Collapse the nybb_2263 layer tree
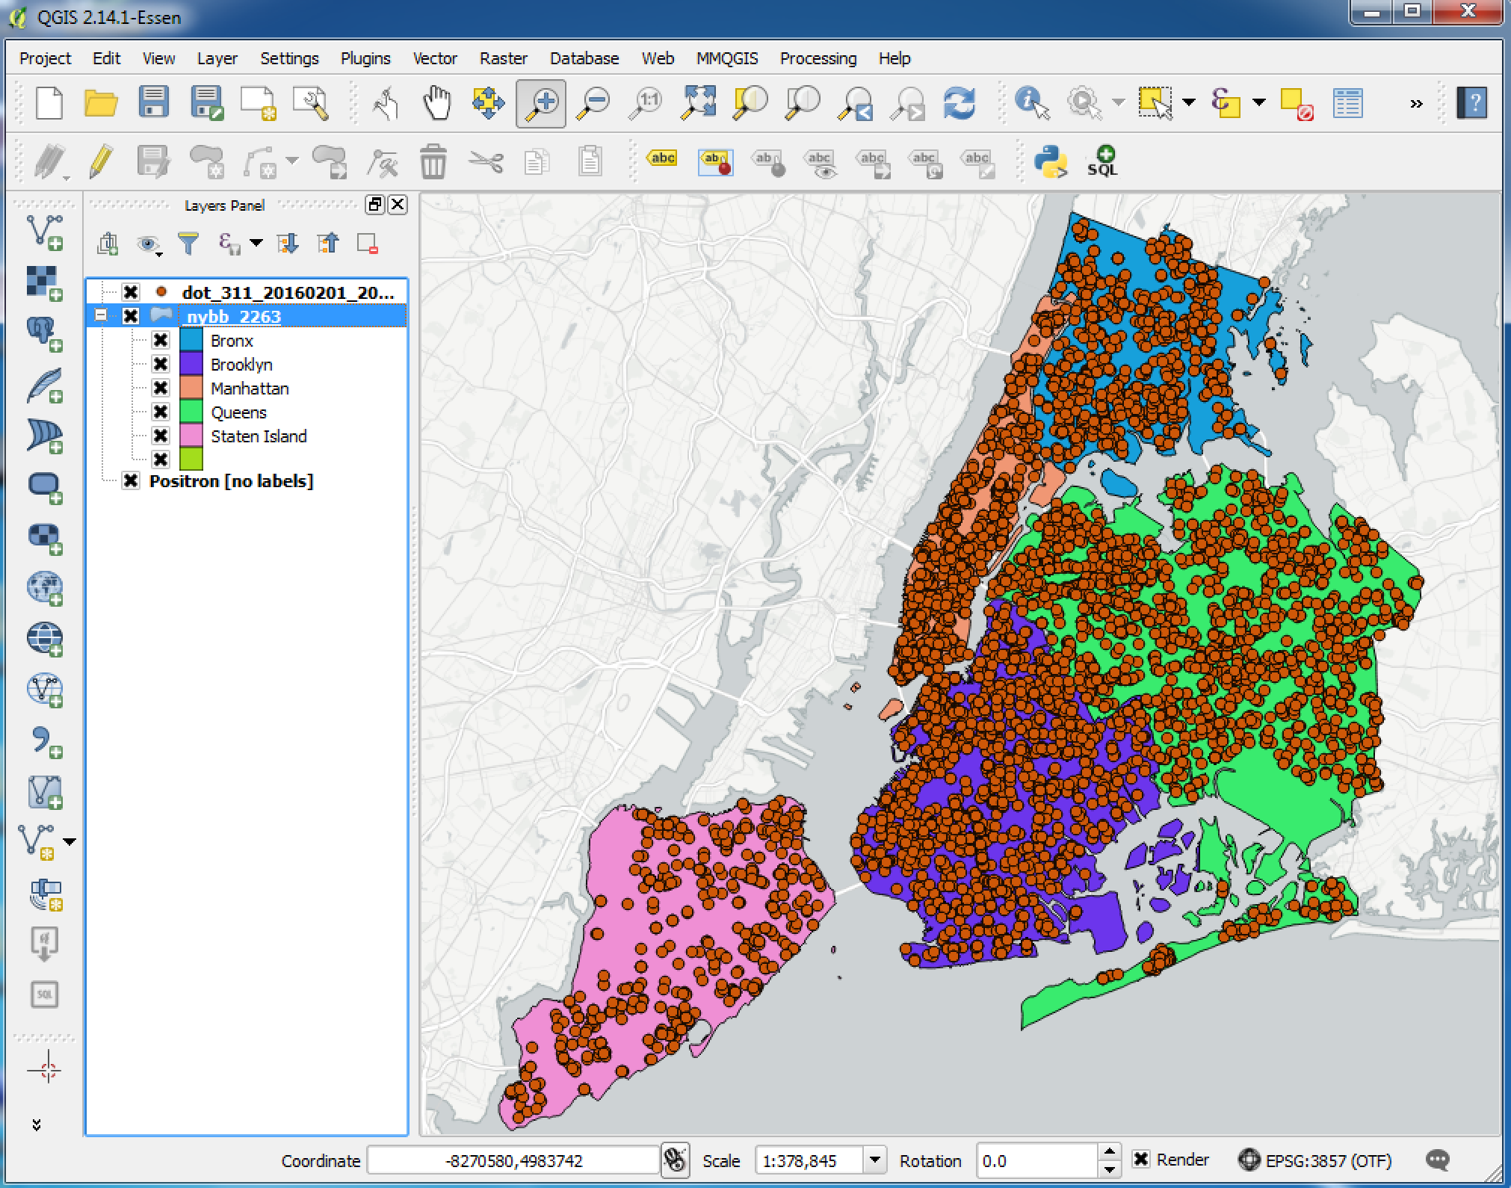The width and height of the screenshot is (1511, 1188). click(101, 316)
